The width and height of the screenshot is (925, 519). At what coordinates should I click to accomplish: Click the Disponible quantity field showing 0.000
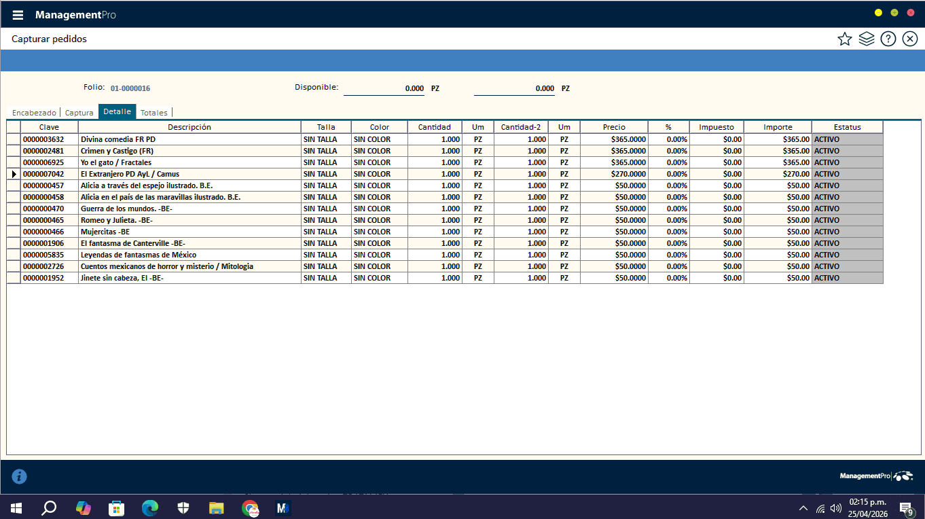[x=384, y=89]
